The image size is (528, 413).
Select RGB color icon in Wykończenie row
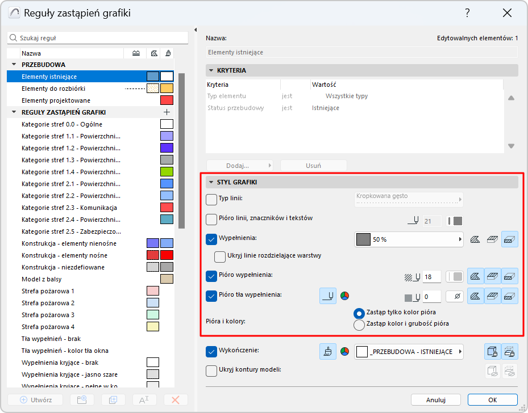344,352
